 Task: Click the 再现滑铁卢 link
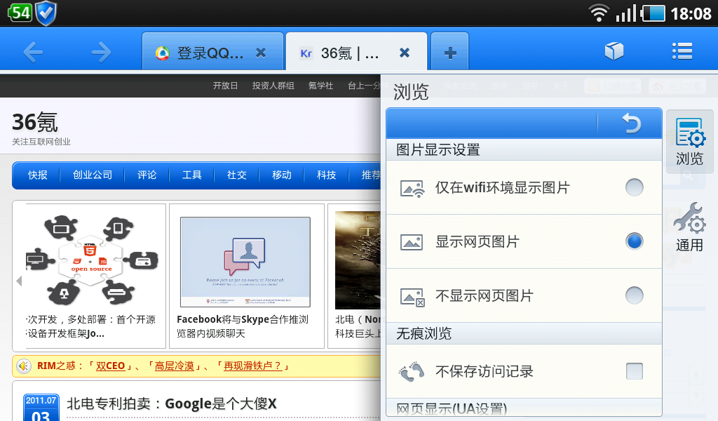[x=252, y=366]
